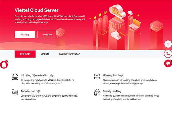The width and height of the screenshot is (172, 114).
Task: Click the Dùng thử button
Action: [x=48, y=34]
